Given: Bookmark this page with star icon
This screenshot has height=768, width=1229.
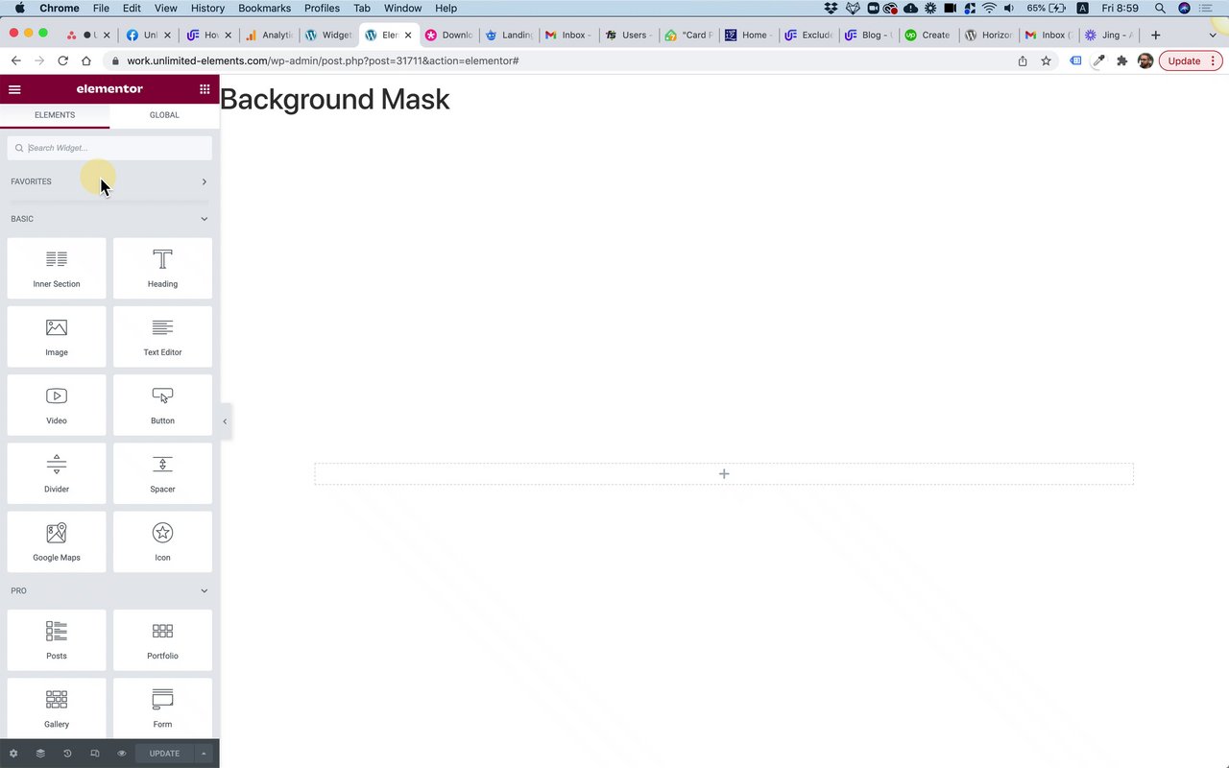Looking at the screenshot, I should [x=1046, y=60].
